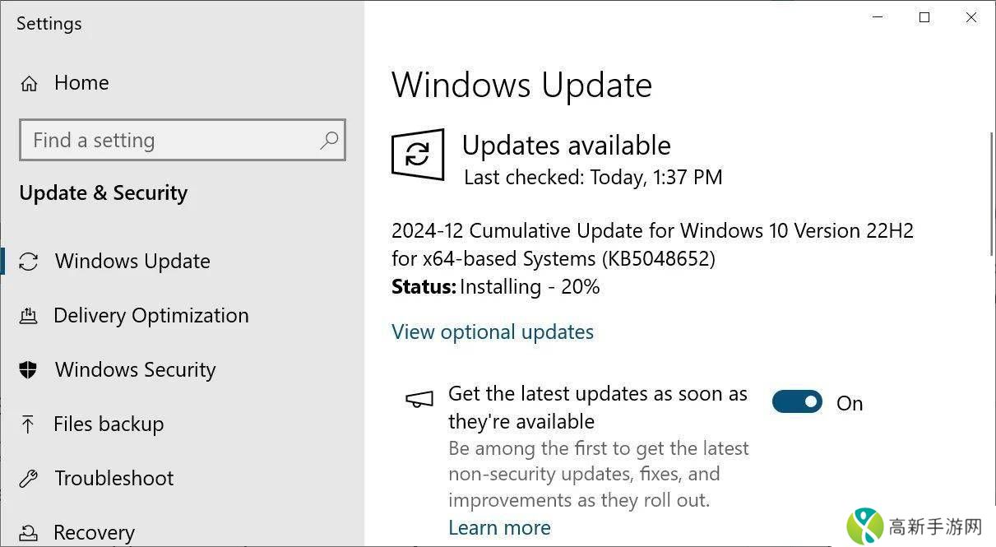The image size is (996, 547).
Task: Click the Windows Security shield icon
Action: coord(29,370)
